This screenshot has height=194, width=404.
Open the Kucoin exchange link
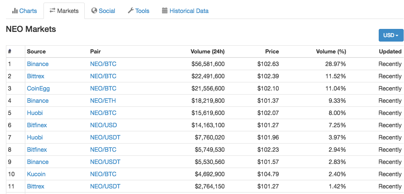pyautogui.click(x=36, y=174)
